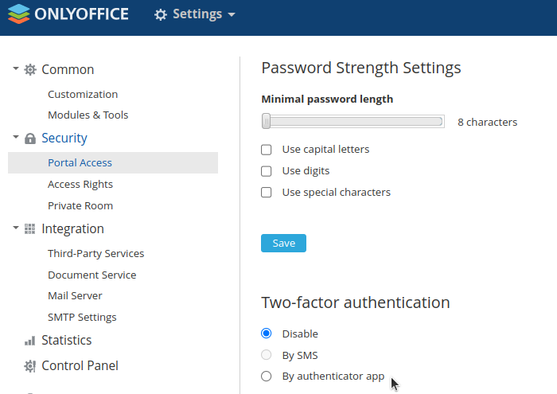Open the Settings dropdown arrow in header
557x394 pixels.
coord(232,14)
